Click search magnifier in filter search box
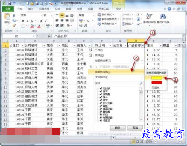Image resolution: width=187 pixels, height=146 pixels. [141, 83]
